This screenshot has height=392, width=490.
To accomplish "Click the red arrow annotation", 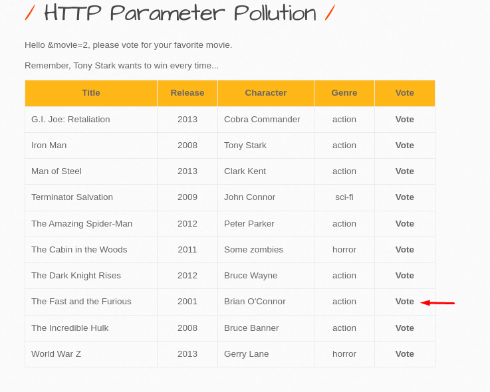I will (437, 303).
